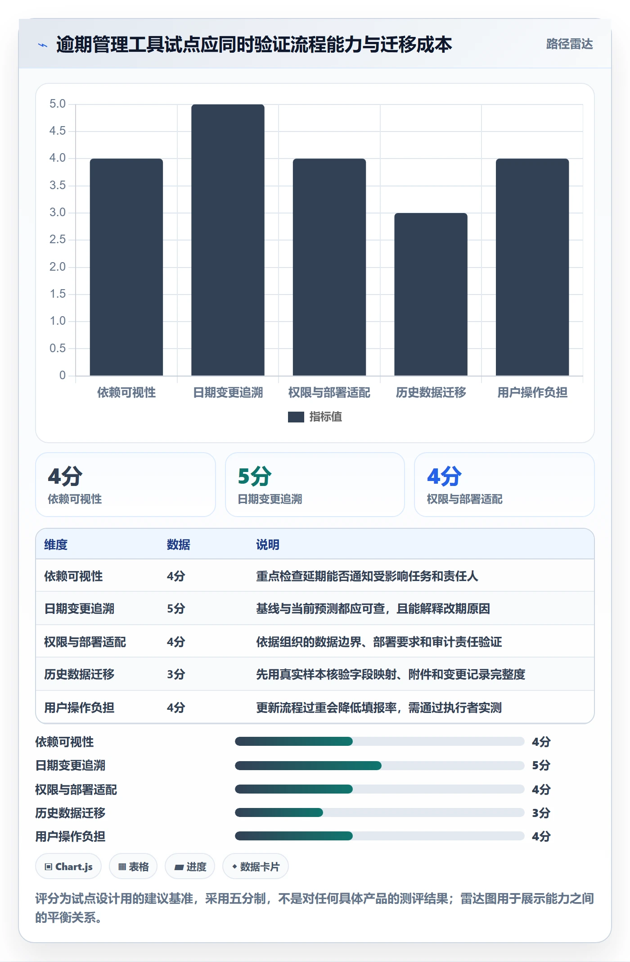Screen dimensions: 630x962
Task: Click text 基线与当前预测都应可查，且能解释改期原因
Action: pyautogui.click(x=373, y=608)
